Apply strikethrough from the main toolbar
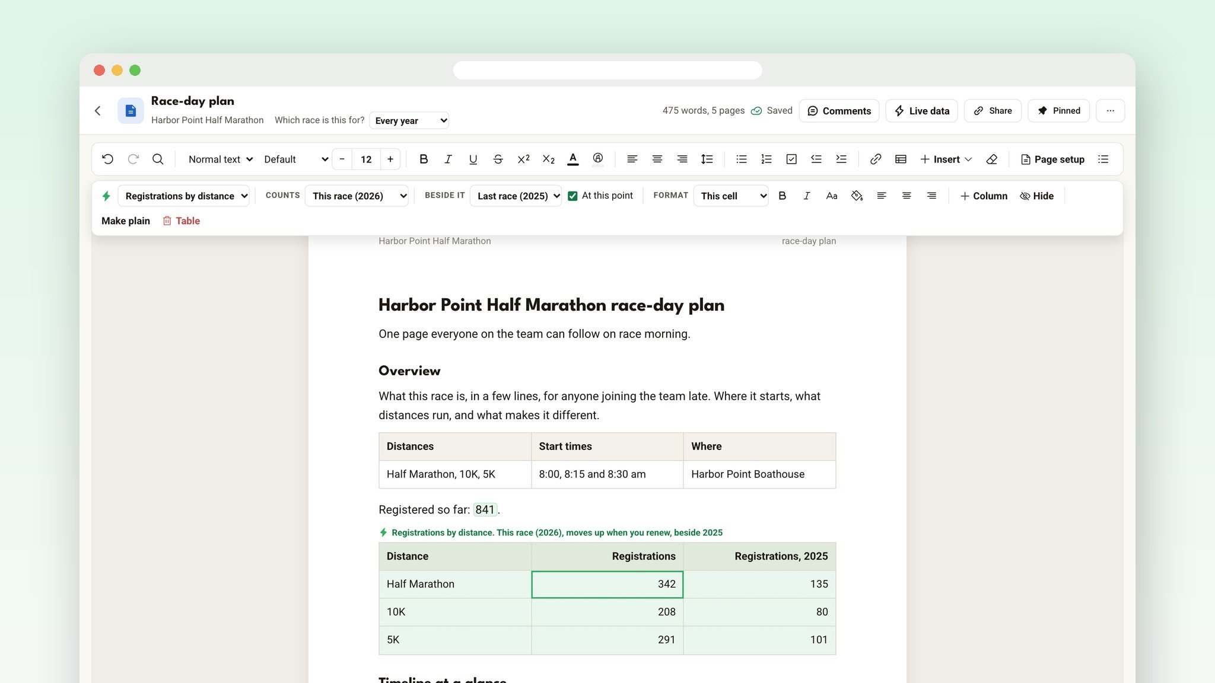Viewport: 1215px width, 683px height. [x=498, y=159]
